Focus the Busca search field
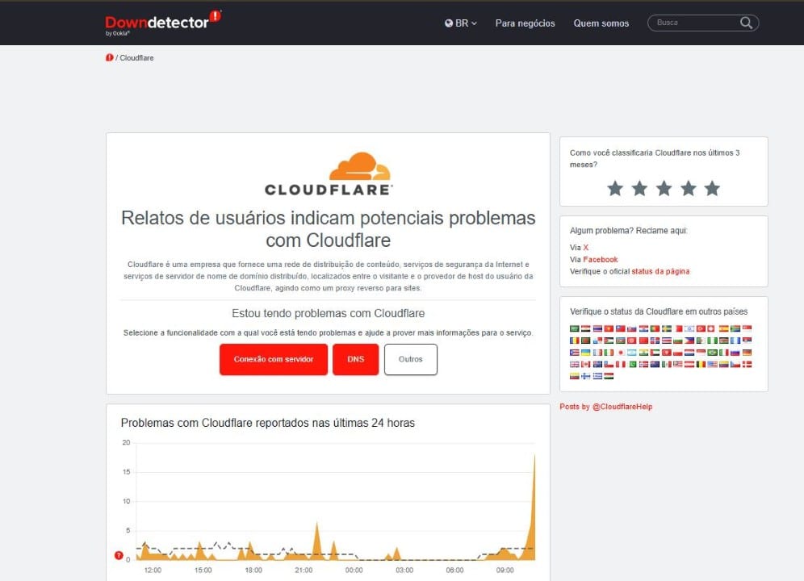 coord(702,23)
